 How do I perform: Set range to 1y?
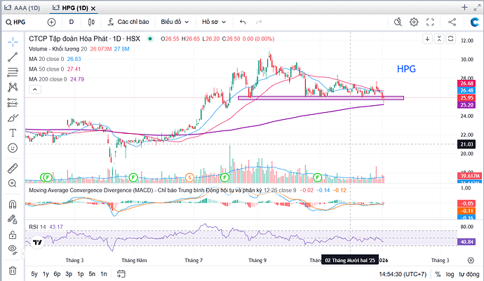tap(46, 274)
